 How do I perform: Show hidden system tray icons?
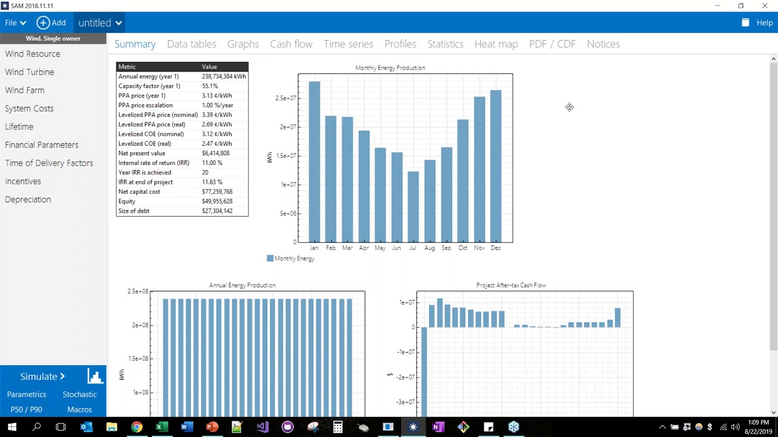coord(663,427)
